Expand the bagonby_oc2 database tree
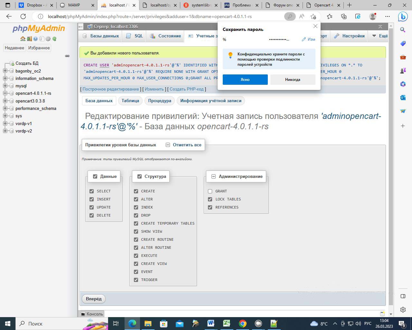This screenshot has width=412, height=330. [x=5, y=71]
